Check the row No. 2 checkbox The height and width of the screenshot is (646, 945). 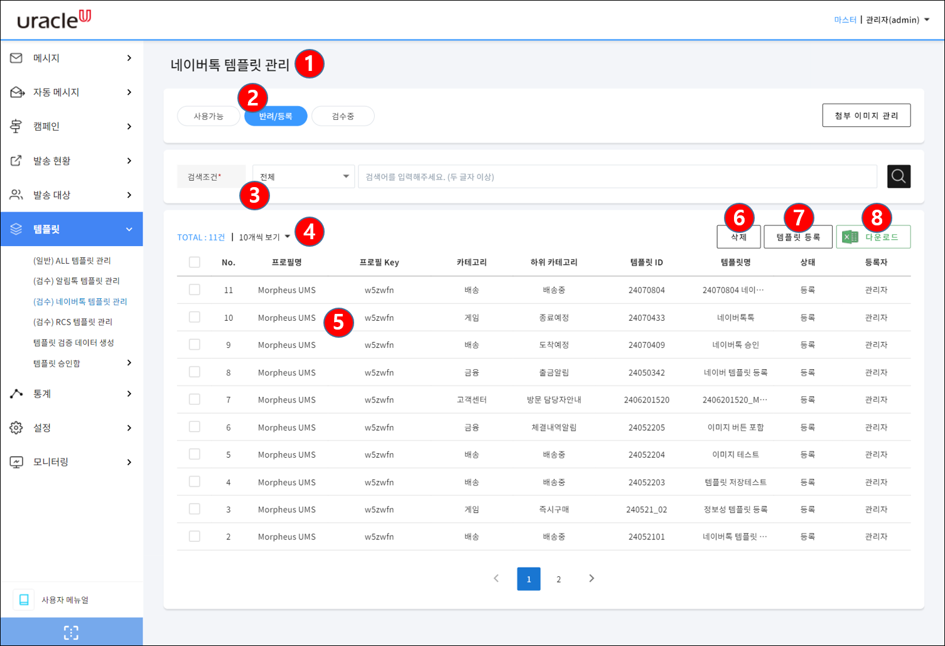(x=195, y=536)
